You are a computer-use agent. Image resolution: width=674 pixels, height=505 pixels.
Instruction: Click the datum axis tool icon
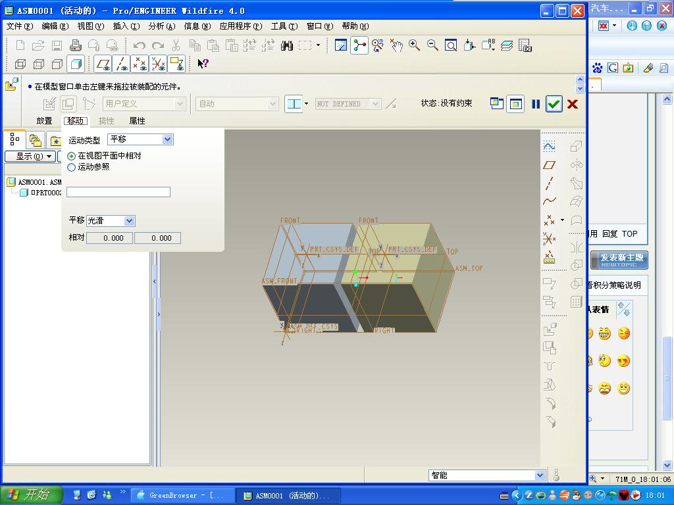tap(550, 183)
